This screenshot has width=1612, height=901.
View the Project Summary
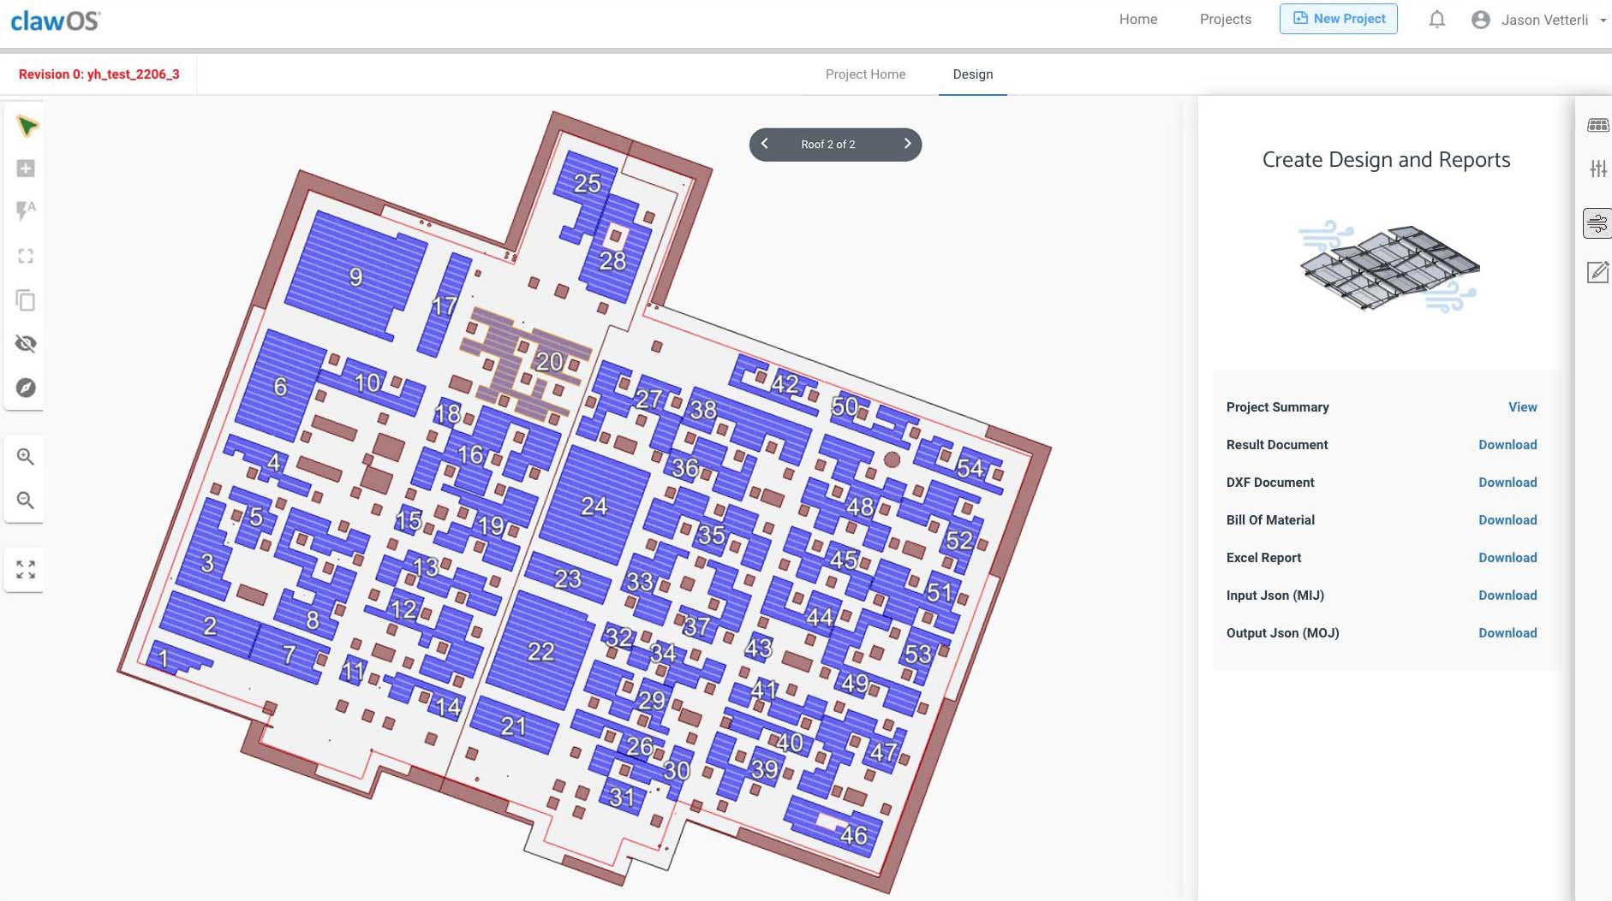1522,407
